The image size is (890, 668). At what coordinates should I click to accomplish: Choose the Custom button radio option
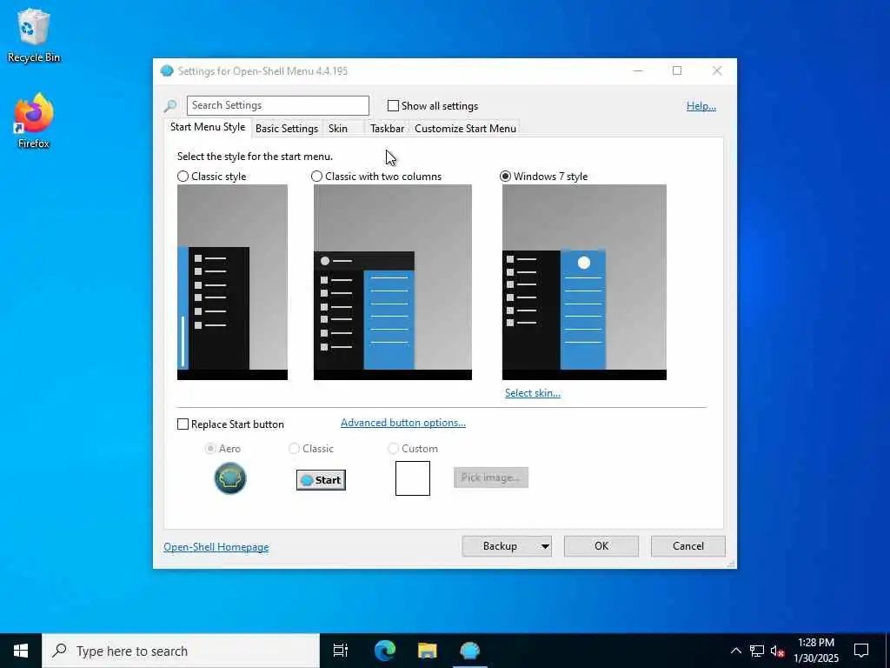393,449
